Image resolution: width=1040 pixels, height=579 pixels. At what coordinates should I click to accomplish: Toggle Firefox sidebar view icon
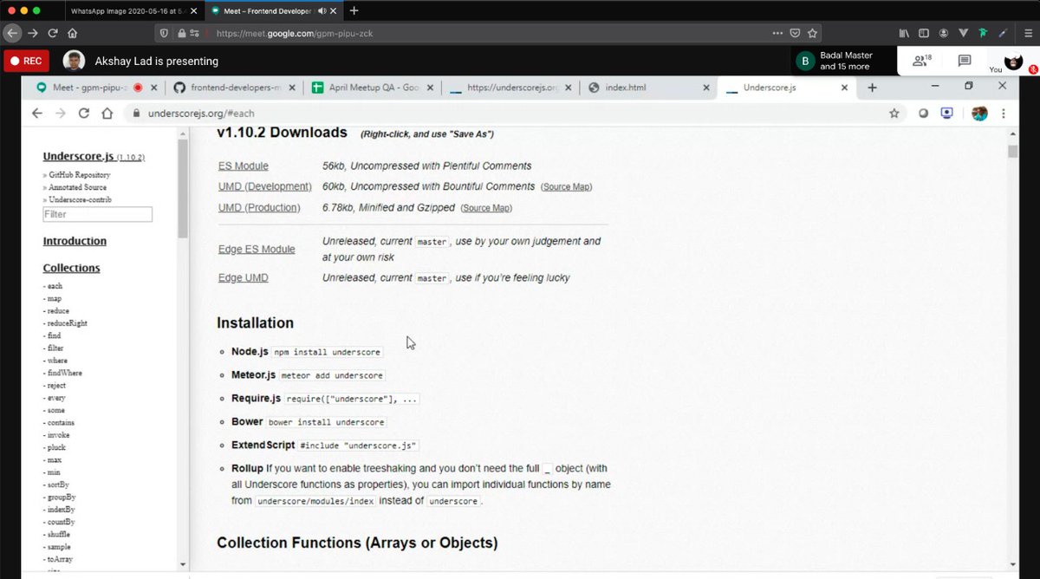(x=924, y=33)
